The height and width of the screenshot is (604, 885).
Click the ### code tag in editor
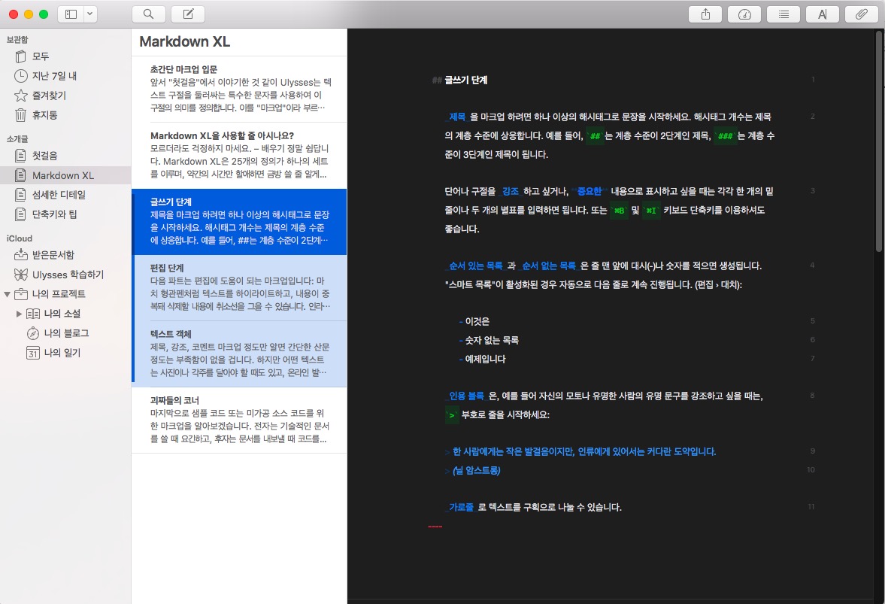[726, 136]
